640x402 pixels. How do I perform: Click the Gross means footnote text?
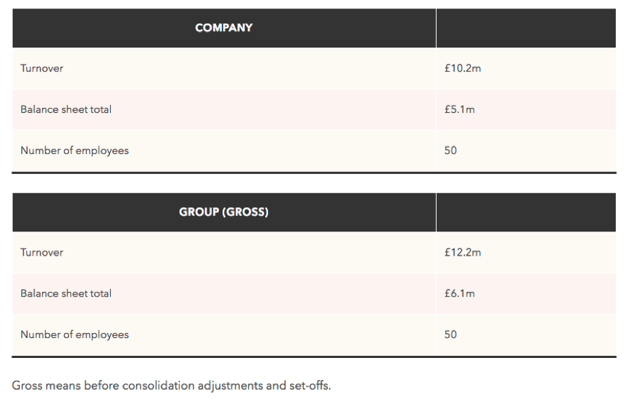(x=171, y=386)
